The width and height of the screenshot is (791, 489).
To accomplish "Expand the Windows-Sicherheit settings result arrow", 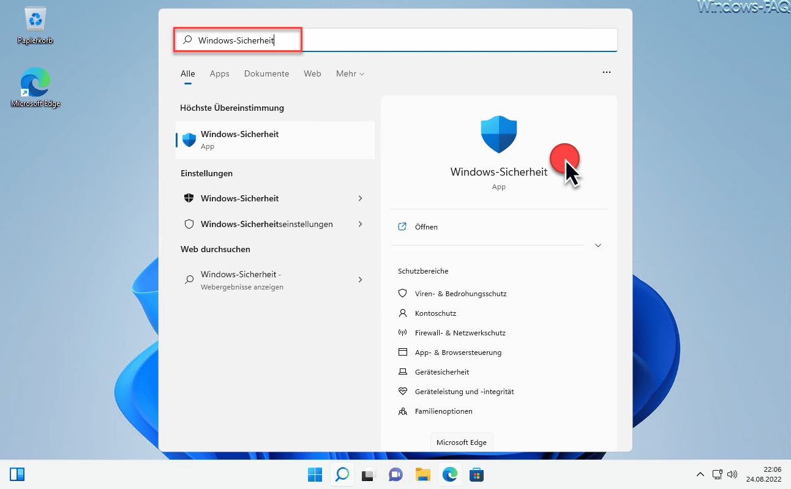I will [x=360, y=198].
